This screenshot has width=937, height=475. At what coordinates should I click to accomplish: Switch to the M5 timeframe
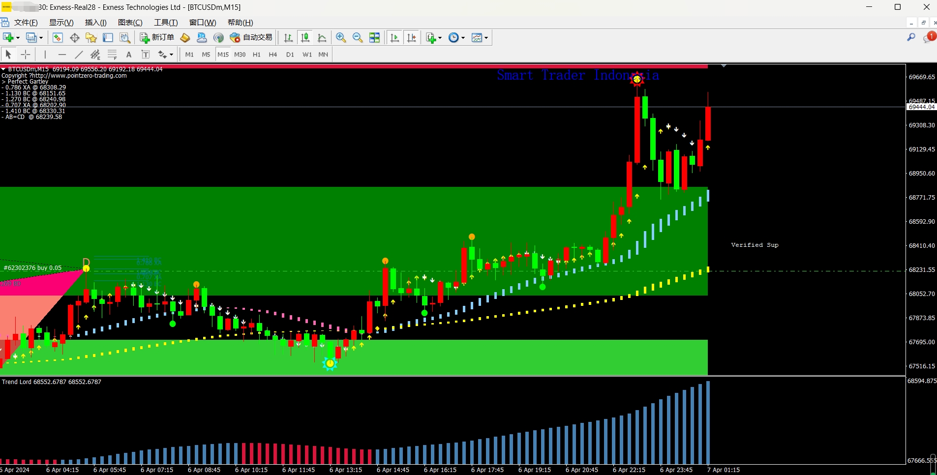coord(206,55)
